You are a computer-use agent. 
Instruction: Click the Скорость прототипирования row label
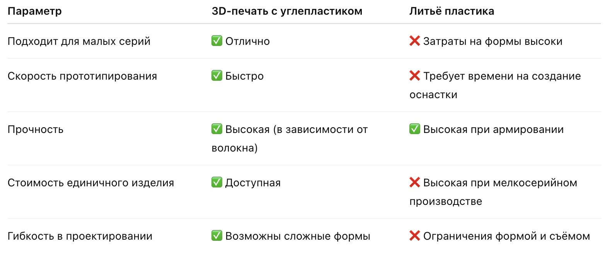pos(82,76)
